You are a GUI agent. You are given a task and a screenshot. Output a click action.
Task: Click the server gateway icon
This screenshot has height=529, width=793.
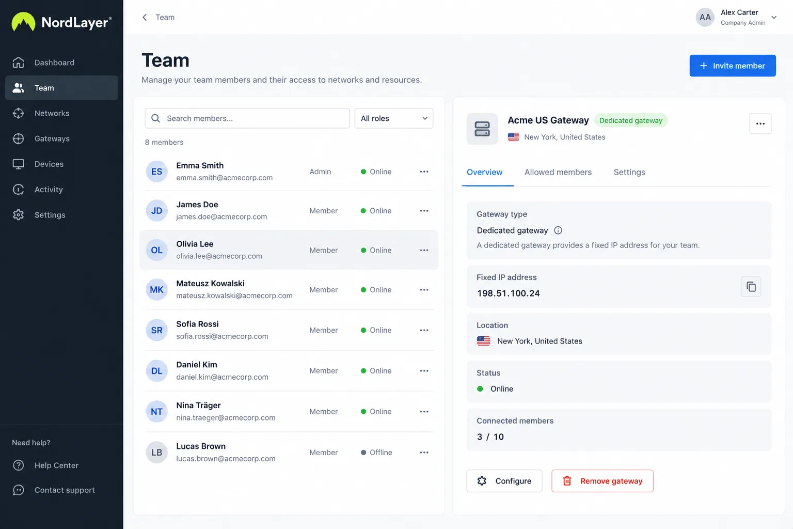482,129
